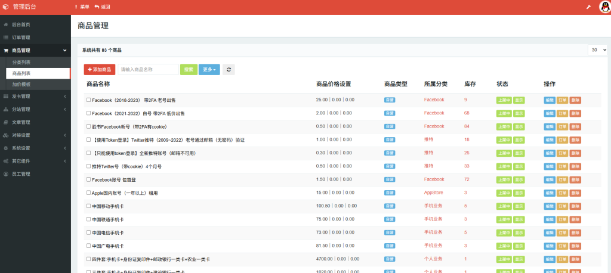Viewport: 611px width, 273px height.
Task: Click the QQ penguin avatar
Action: pos(604,7)
